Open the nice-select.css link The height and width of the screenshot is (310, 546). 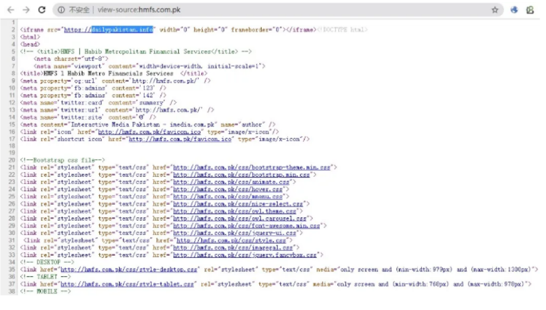pyautogui.click(x=237, y=204)
